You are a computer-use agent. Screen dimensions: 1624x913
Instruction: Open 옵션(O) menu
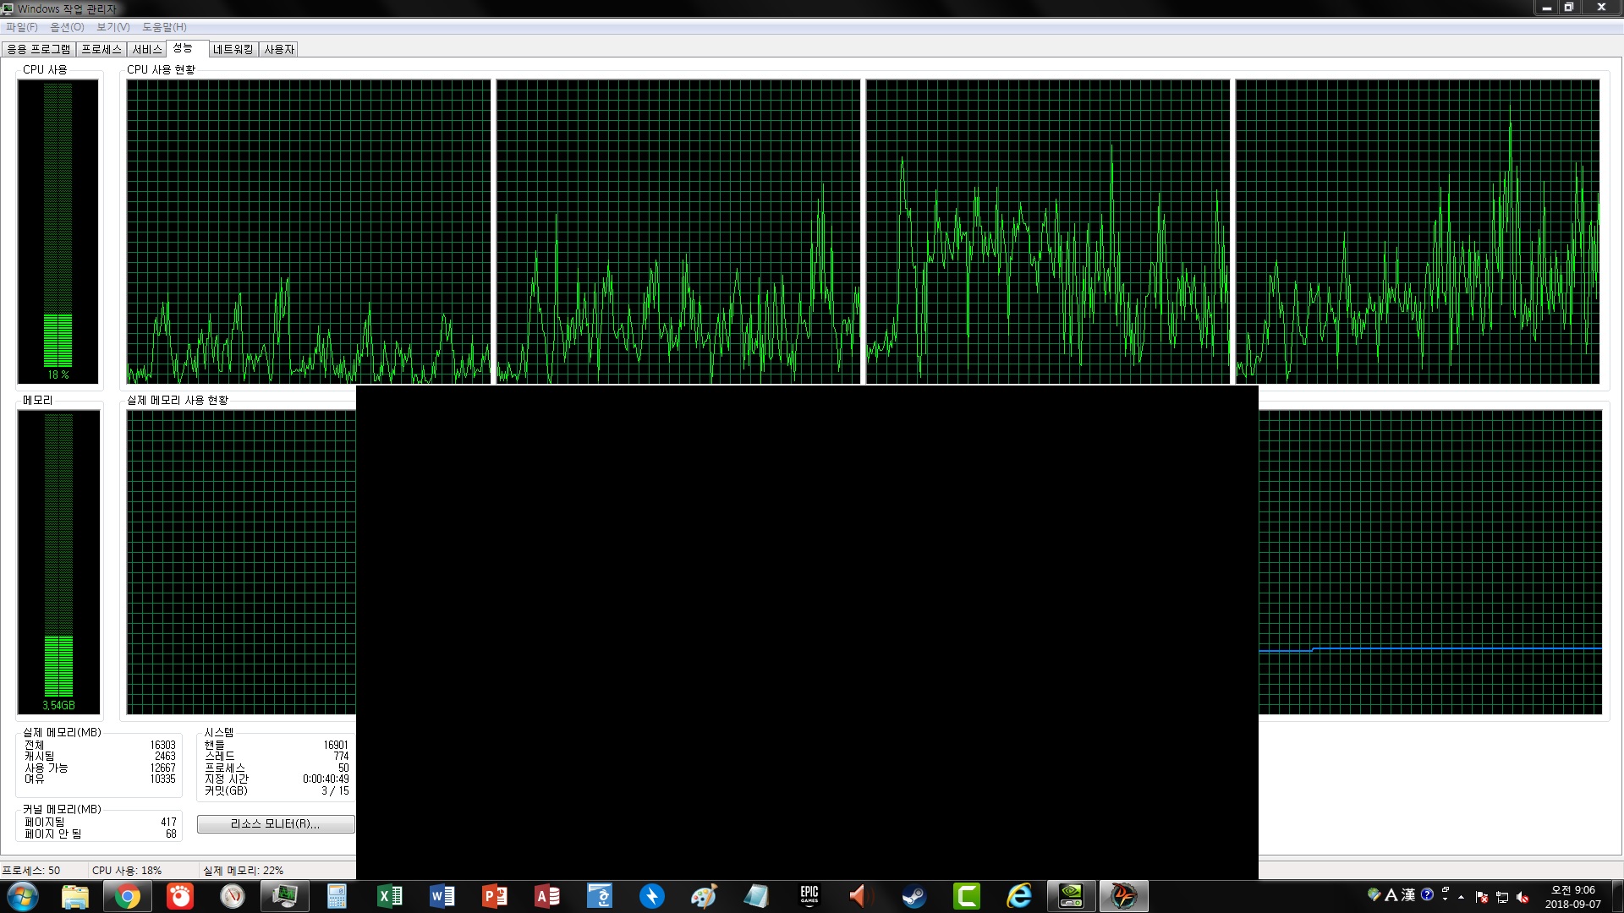(67, 27)
